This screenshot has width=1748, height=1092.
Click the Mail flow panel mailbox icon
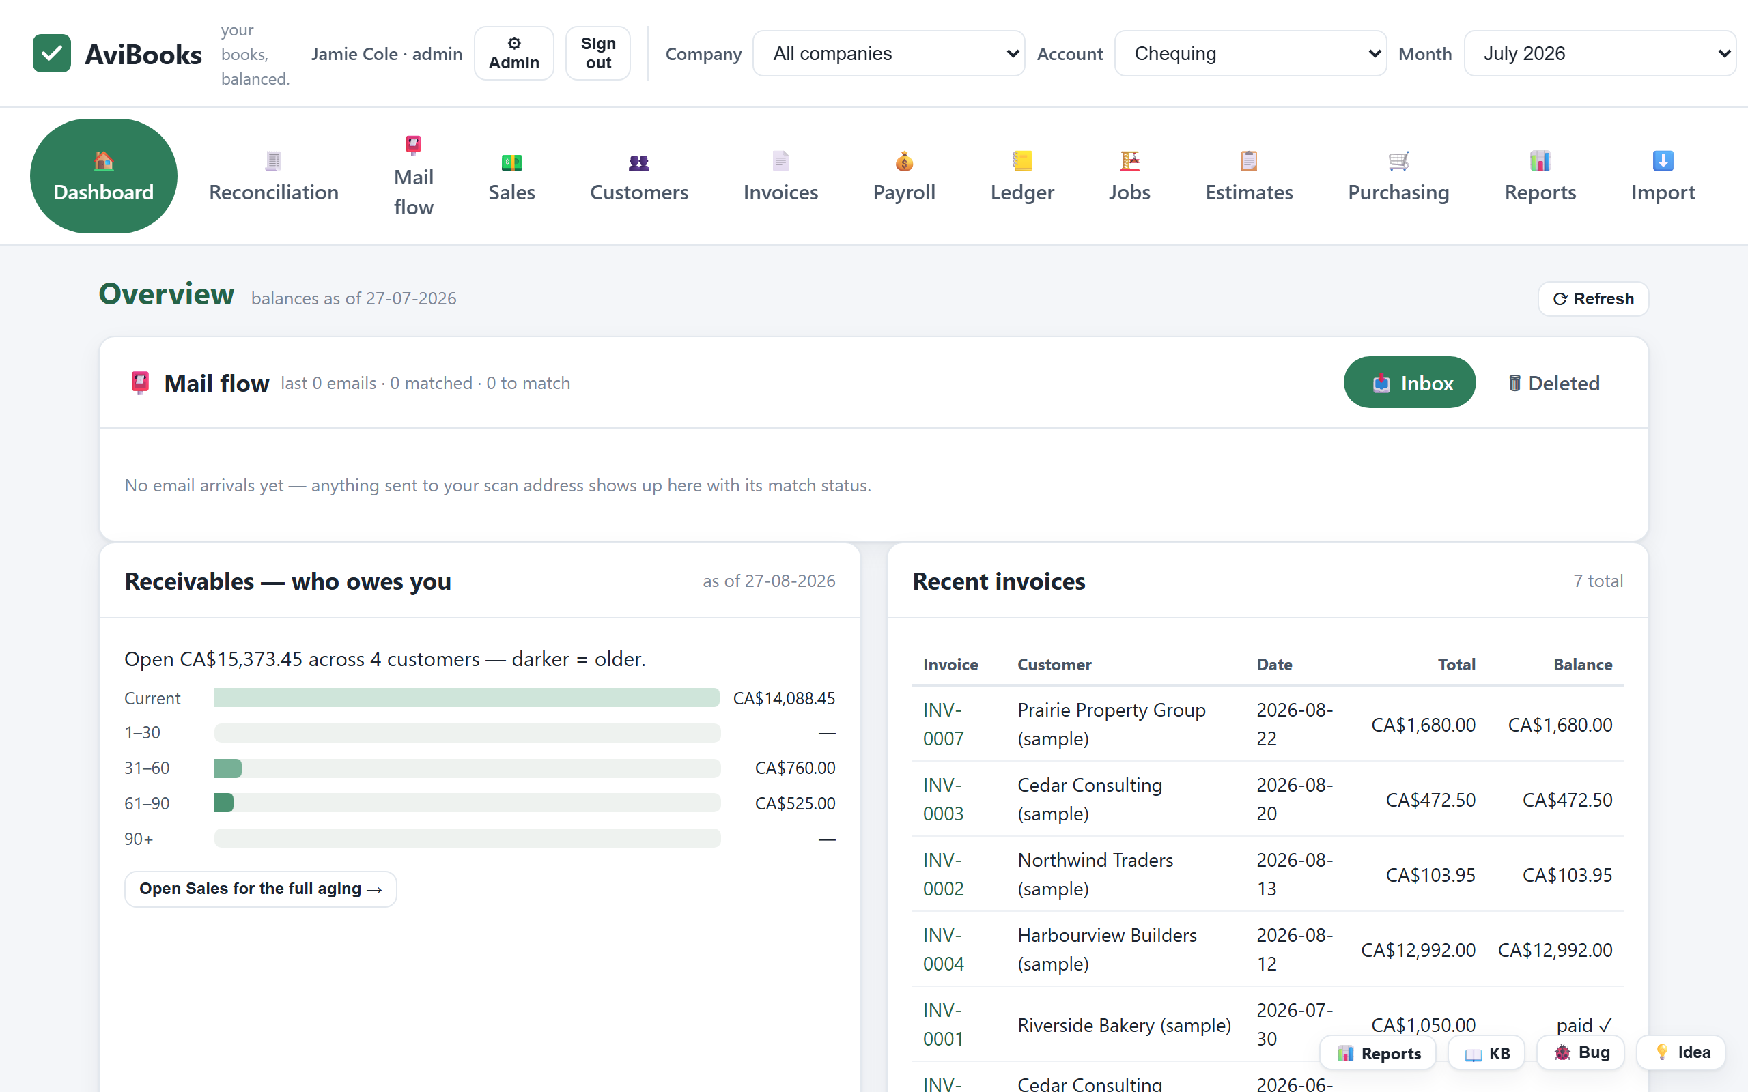[140, 383]
